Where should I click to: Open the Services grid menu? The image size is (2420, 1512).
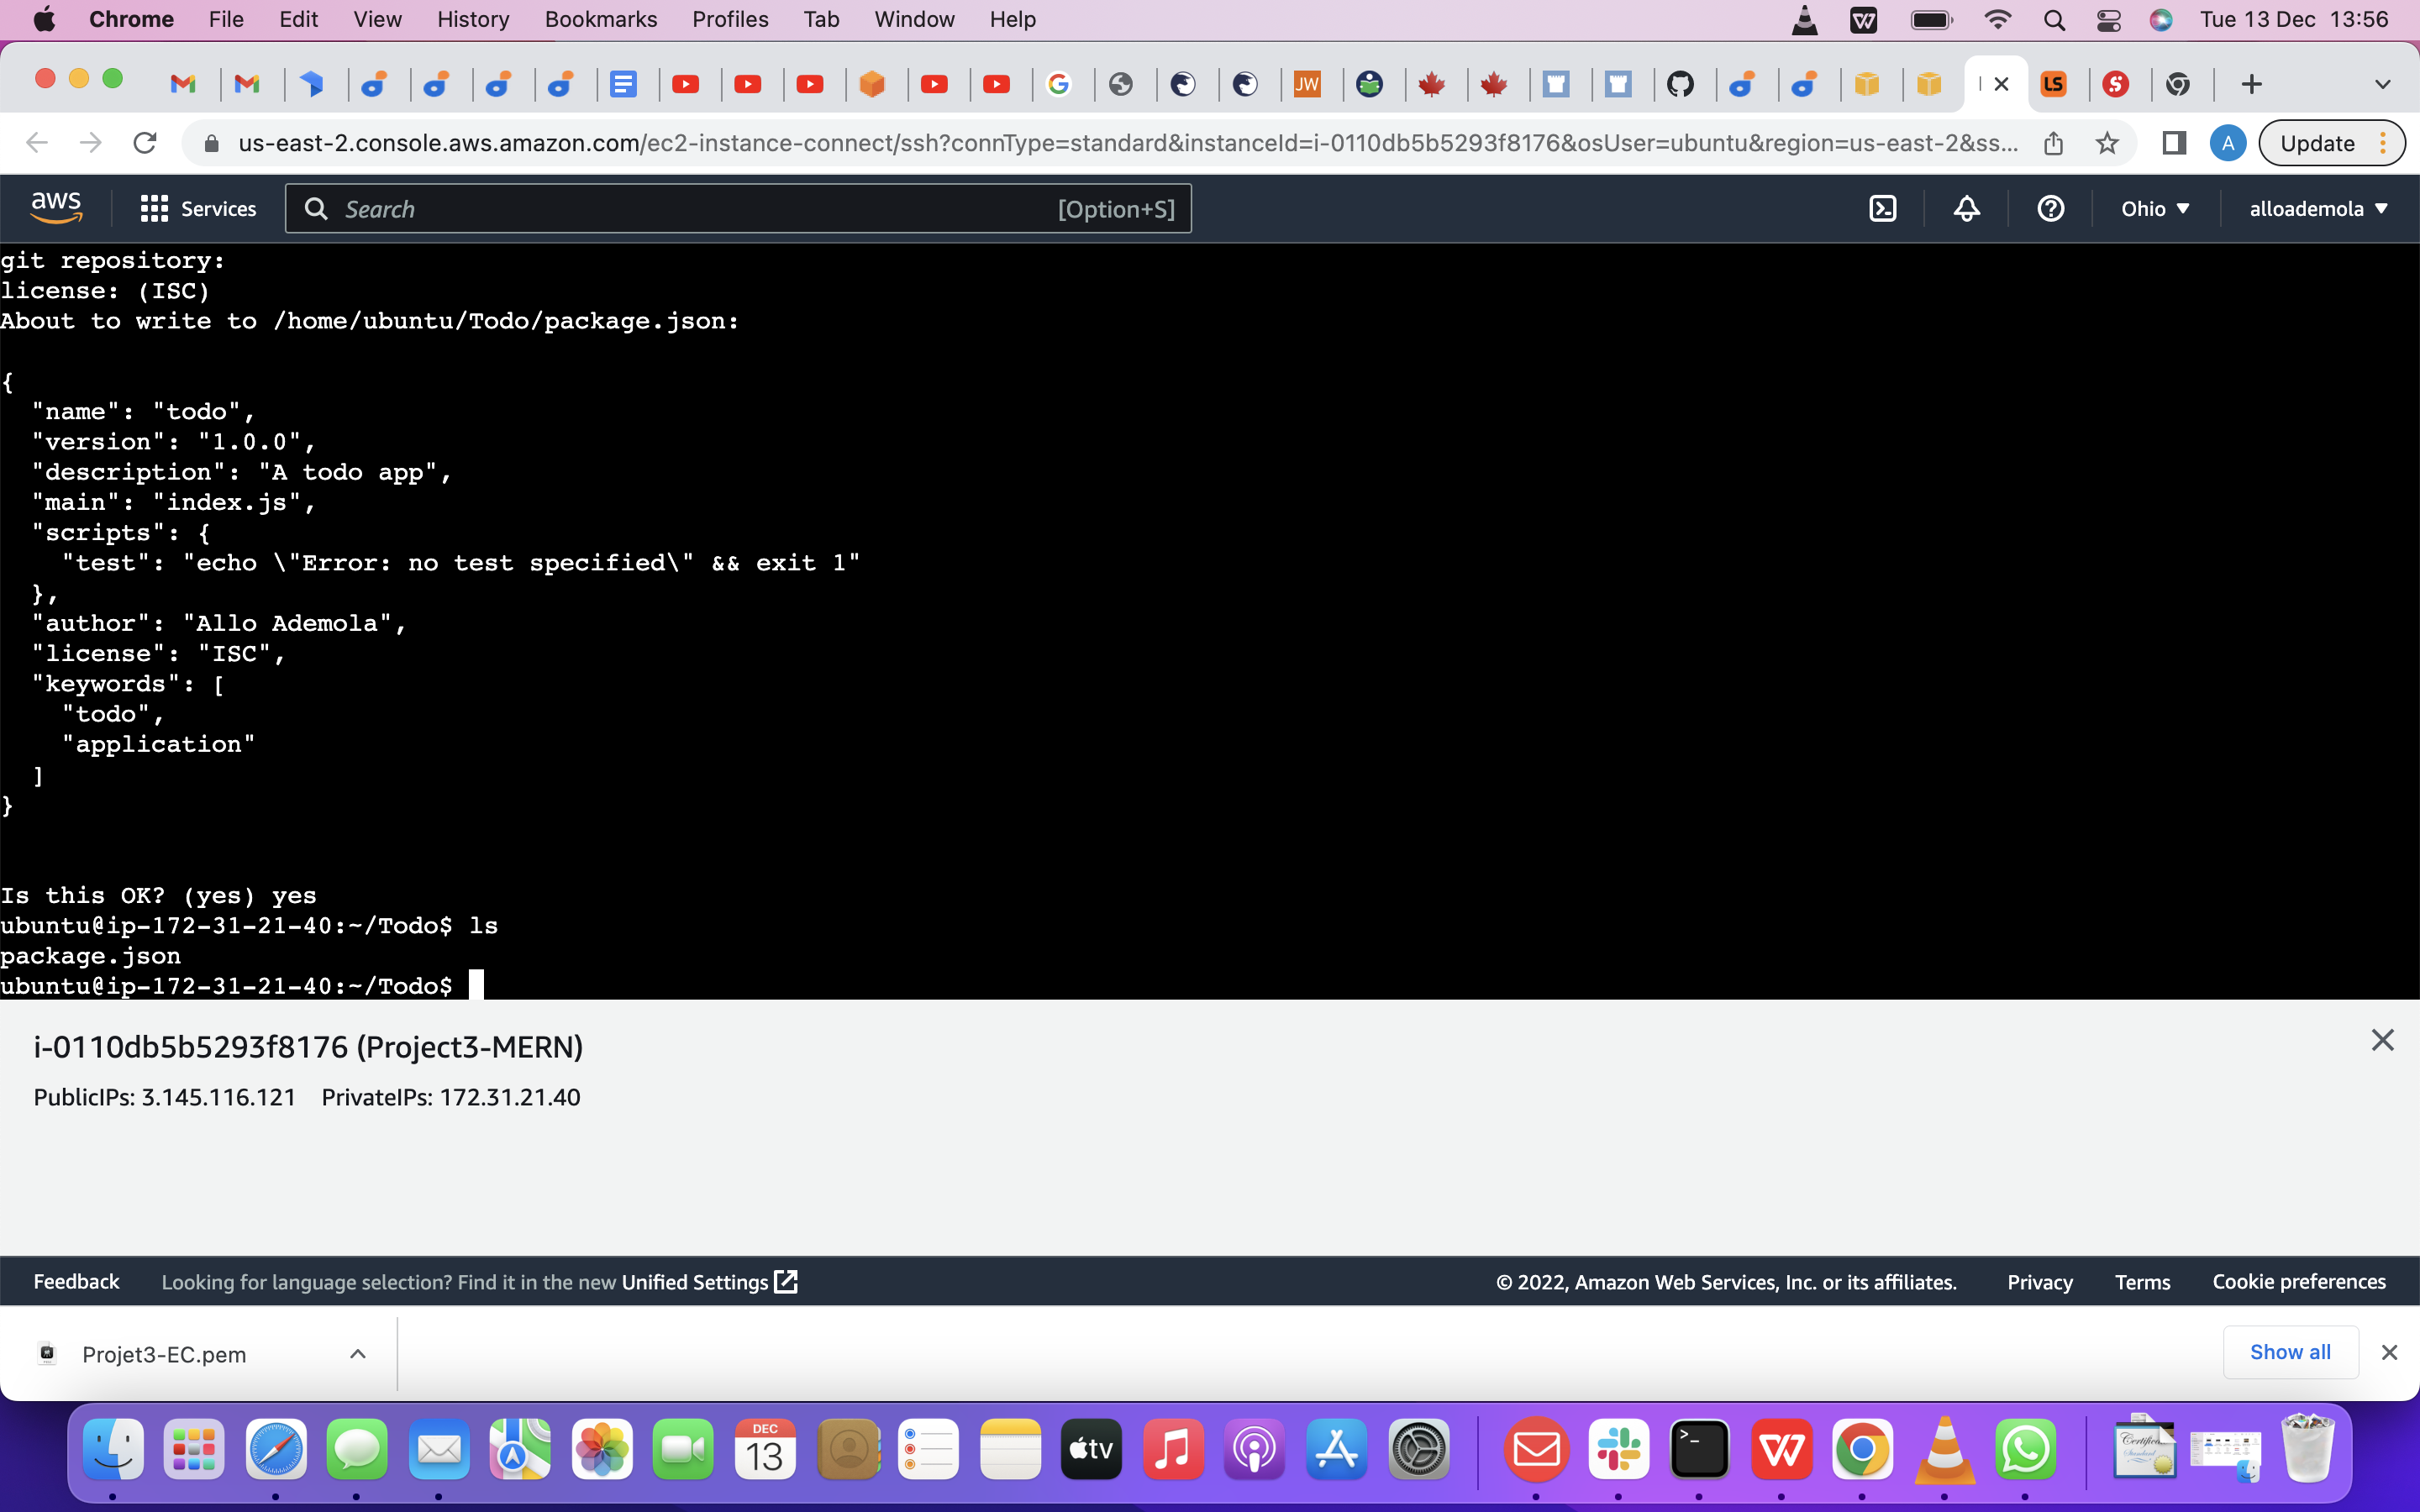[x=198, y=208]
